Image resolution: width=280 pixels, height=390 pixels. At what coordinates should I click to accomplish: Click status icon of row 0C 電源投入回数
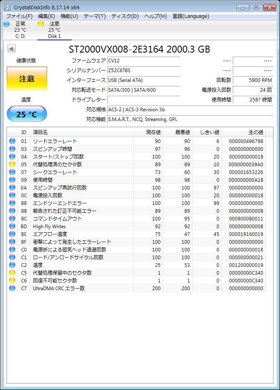tap(12, 195)
